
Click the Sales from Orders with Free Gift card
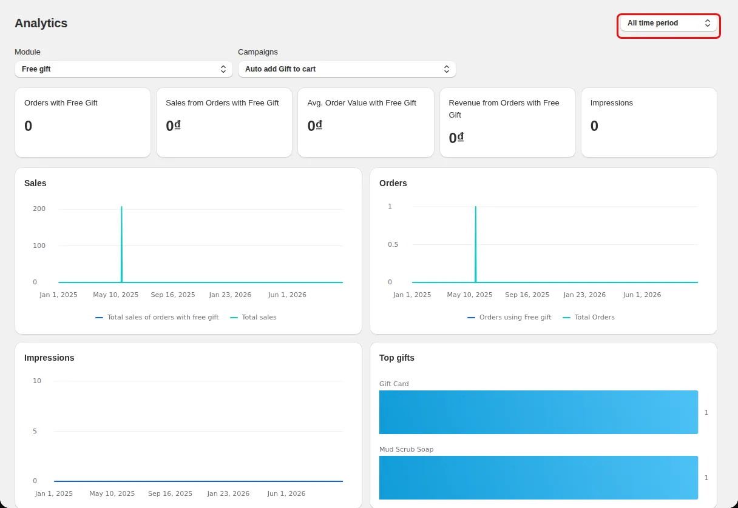pos(224,122)
